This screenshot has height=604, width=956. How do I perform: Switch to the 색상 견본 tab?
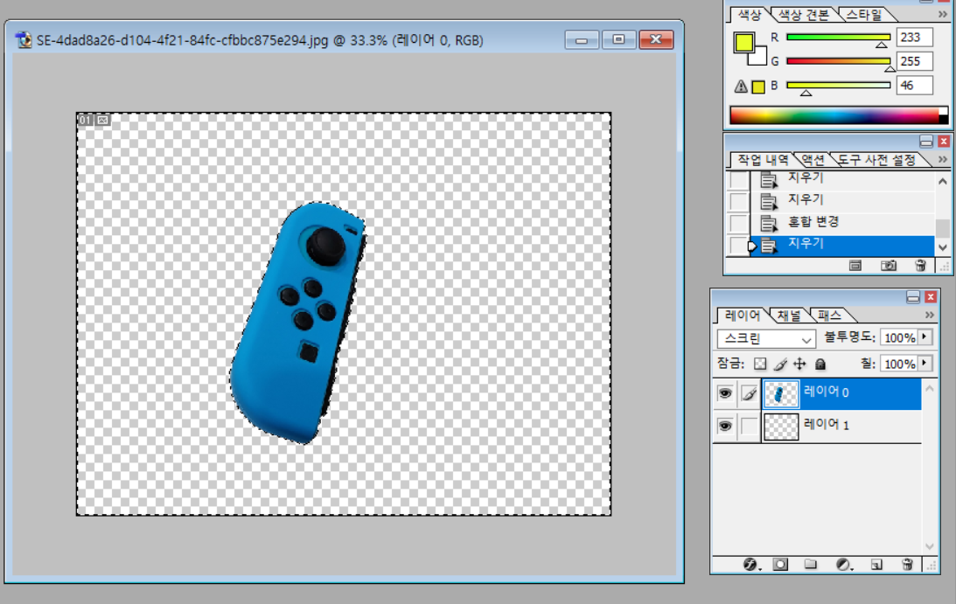point(804,15)
